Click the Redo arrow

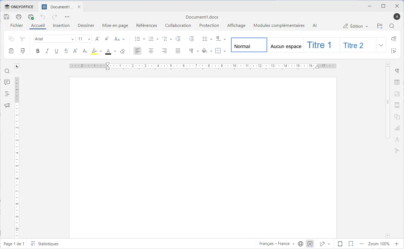tap(55, 17)
